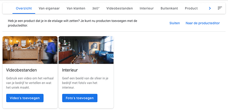
Task: Click the Foto's toevoegen button
Action: 80,98
